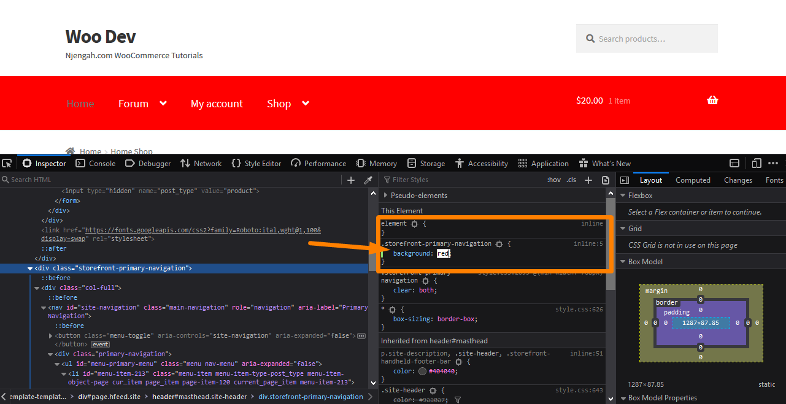
Task: Open the DevTools three-dots customize menu
Action: click(x=774, y=163)
